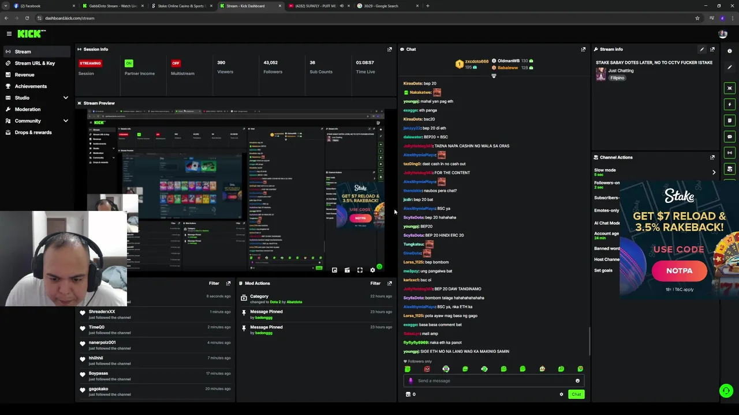Click the info icon in right sidebar
This screenshot has height=415, width=739.
[x=730, y=51]
